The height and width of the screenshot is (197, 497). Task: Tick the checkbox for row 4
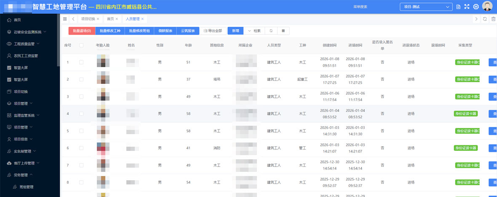81,114
